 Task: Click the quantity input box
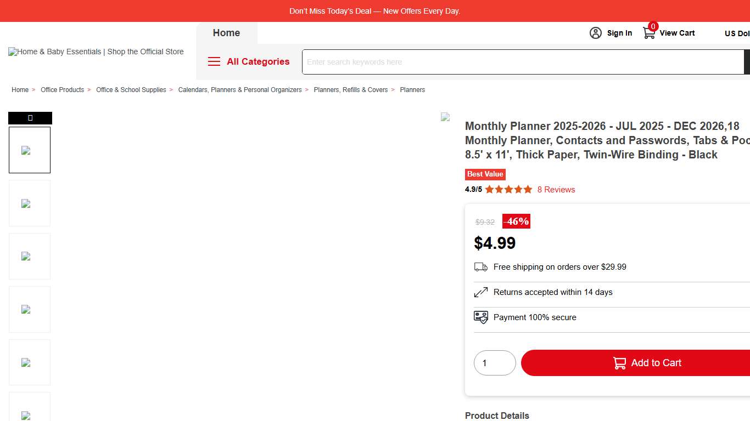[x=495, y=363]
